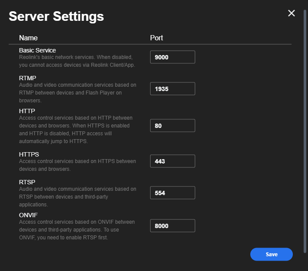Select the ONVIF service name label
308x271 pixels.
click(28, 215)
